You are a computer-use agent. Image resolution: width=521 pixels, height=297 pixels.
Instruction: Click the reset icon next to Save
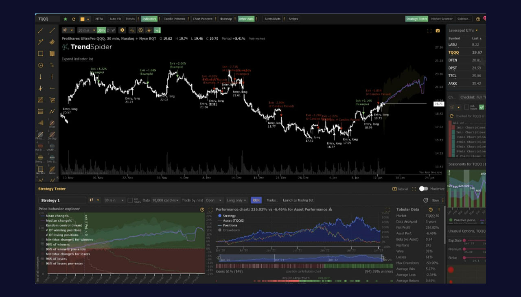[425, 200]
